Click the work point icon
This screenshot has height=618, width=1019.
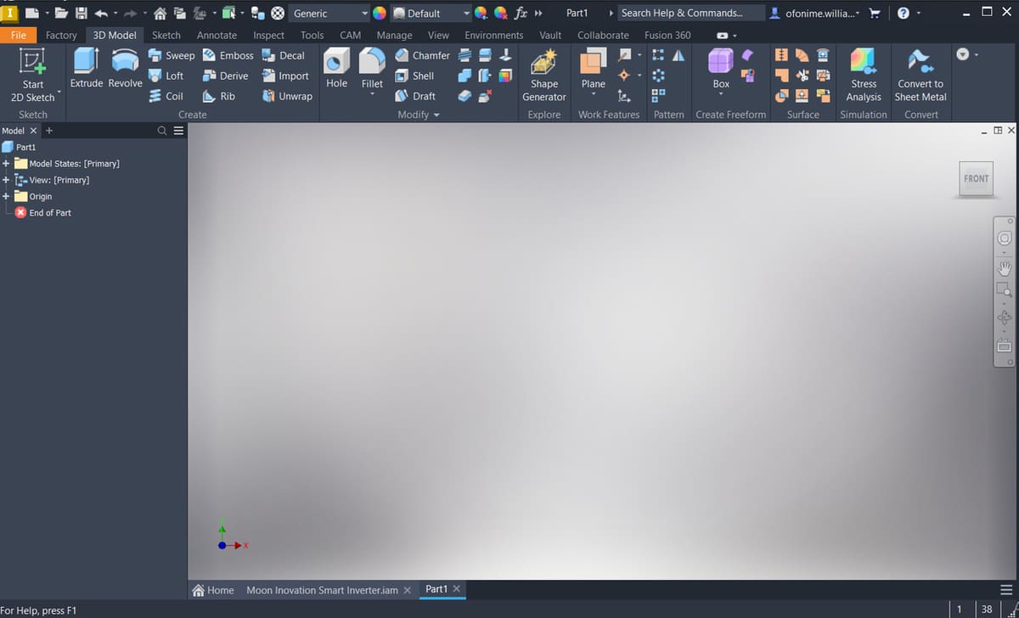(x=624, y=76)
